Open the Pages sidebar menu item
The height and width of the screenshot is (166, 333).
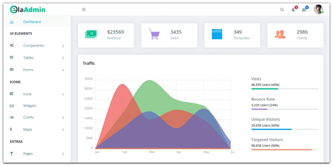[x=28, y=154]
